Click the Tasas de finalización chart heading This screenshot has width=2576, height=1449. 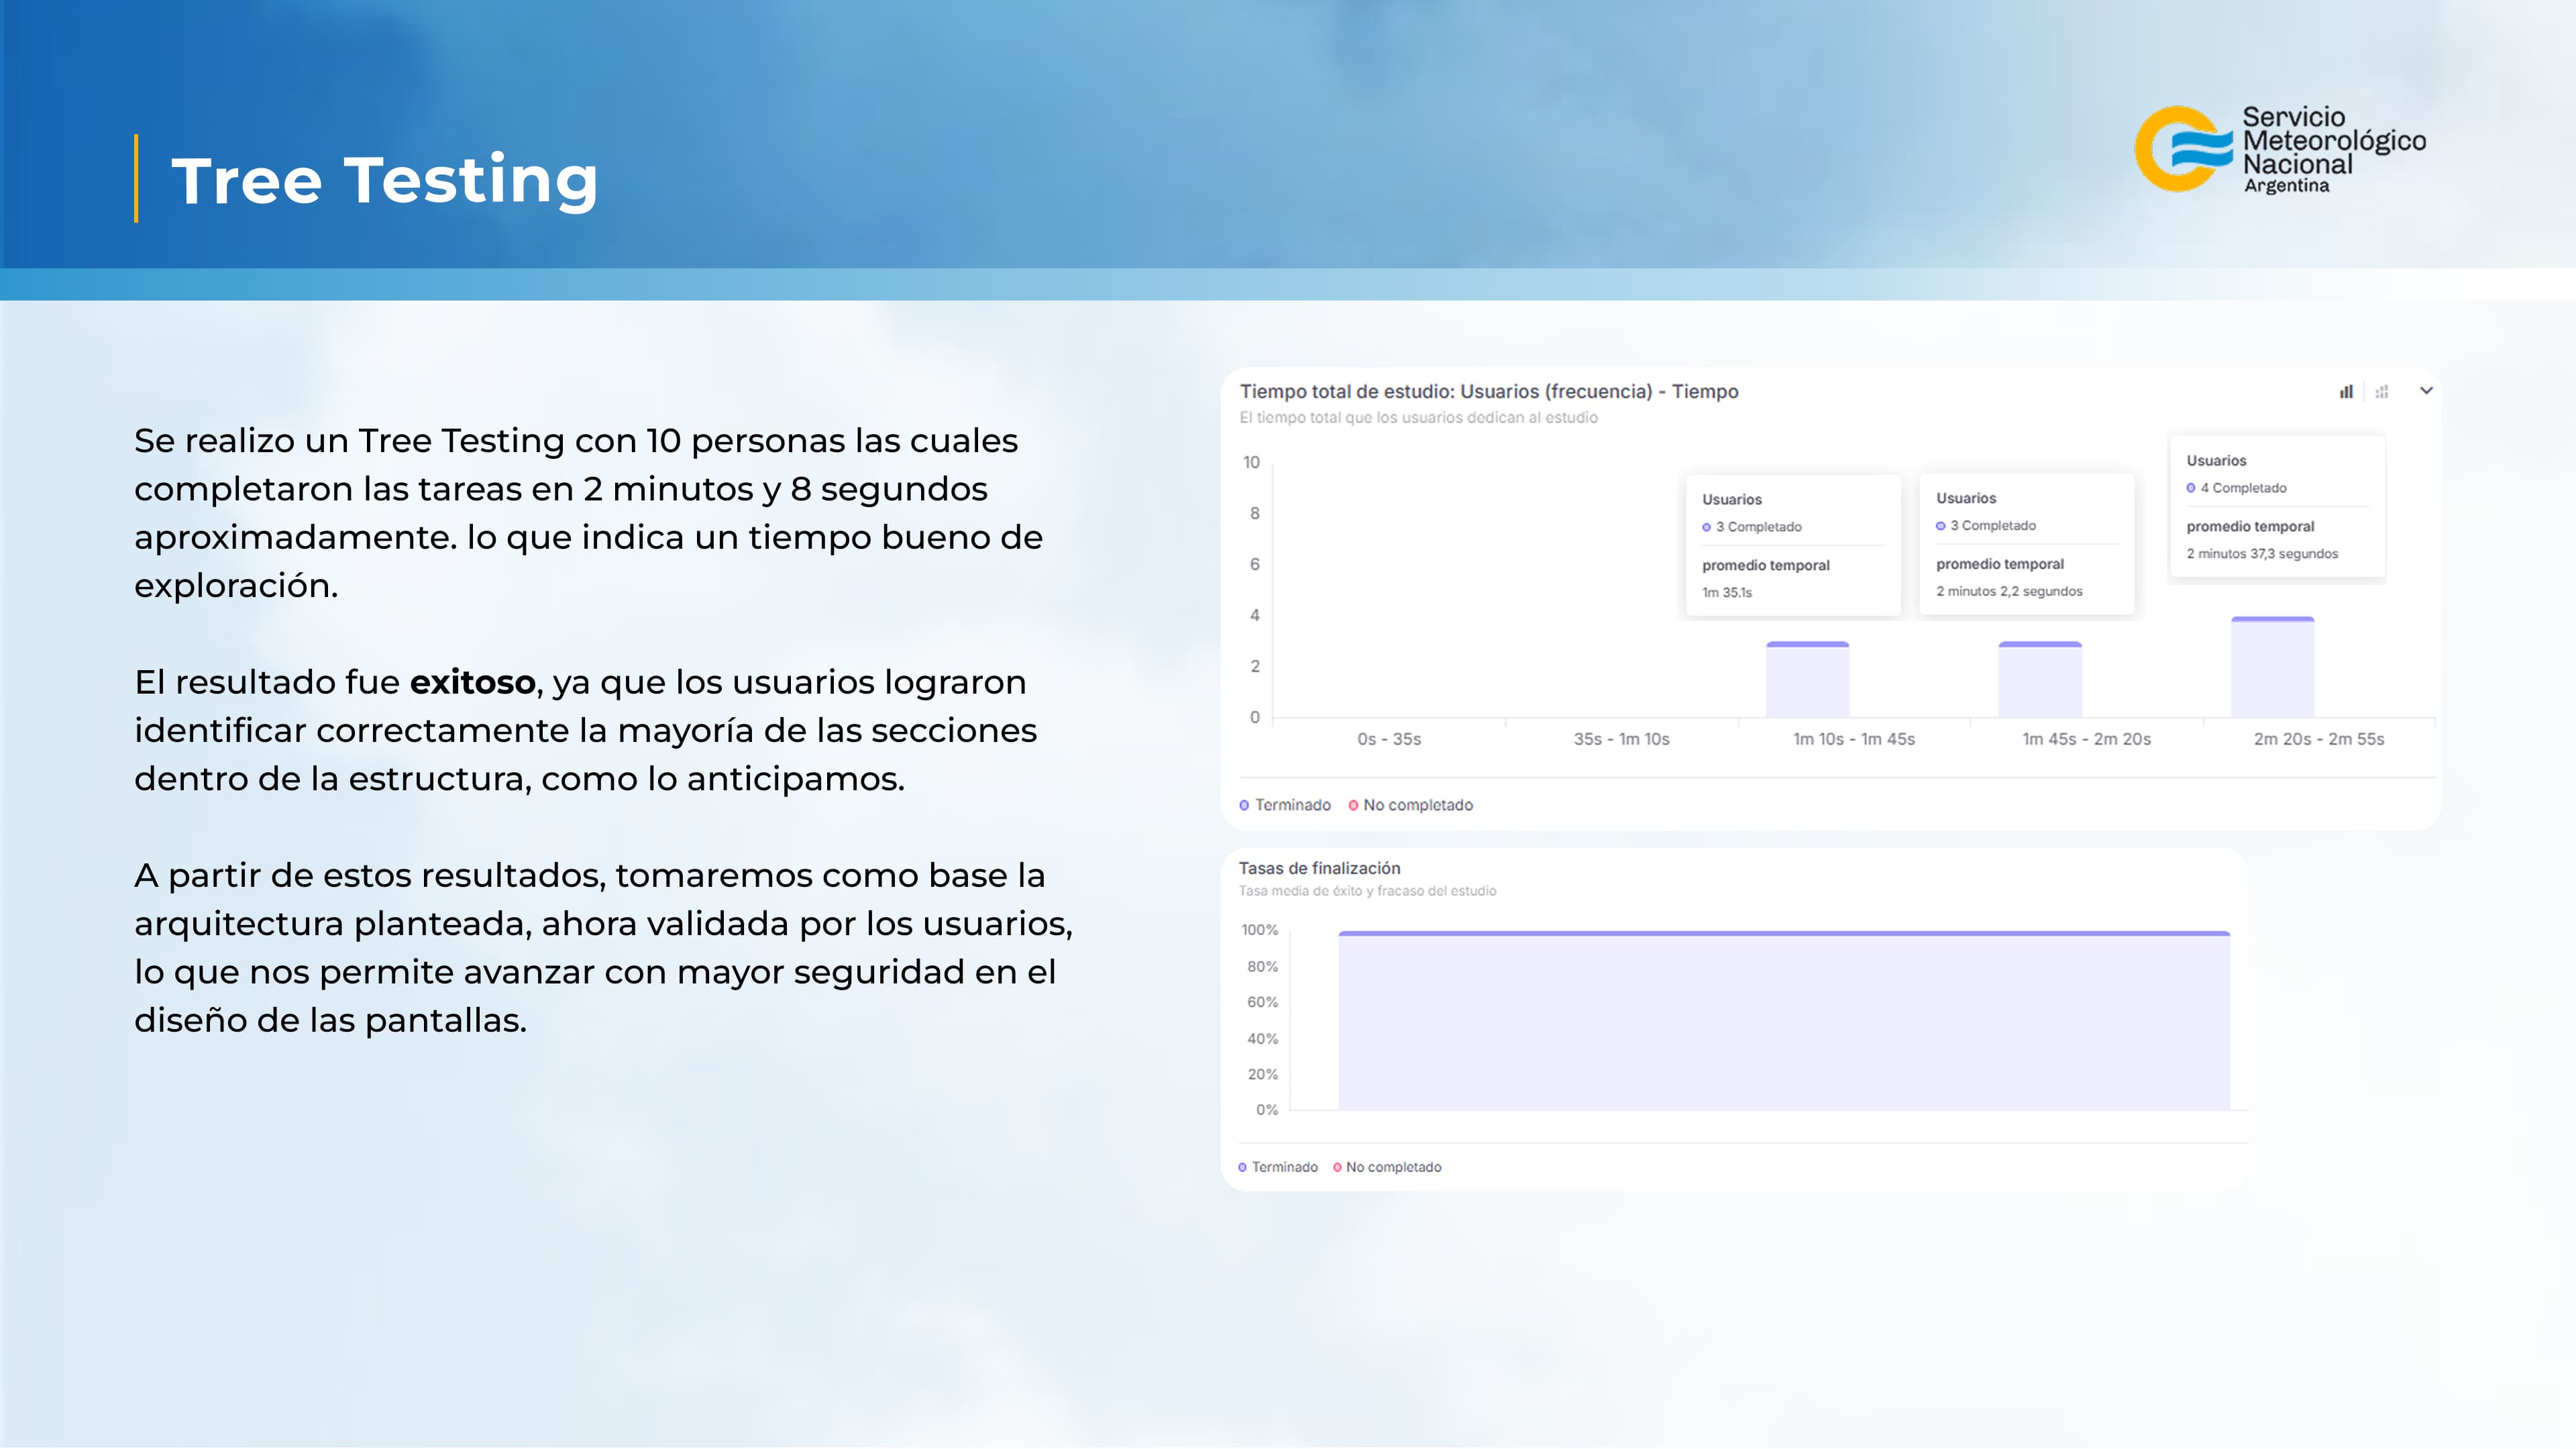[x=1319, y=868]
